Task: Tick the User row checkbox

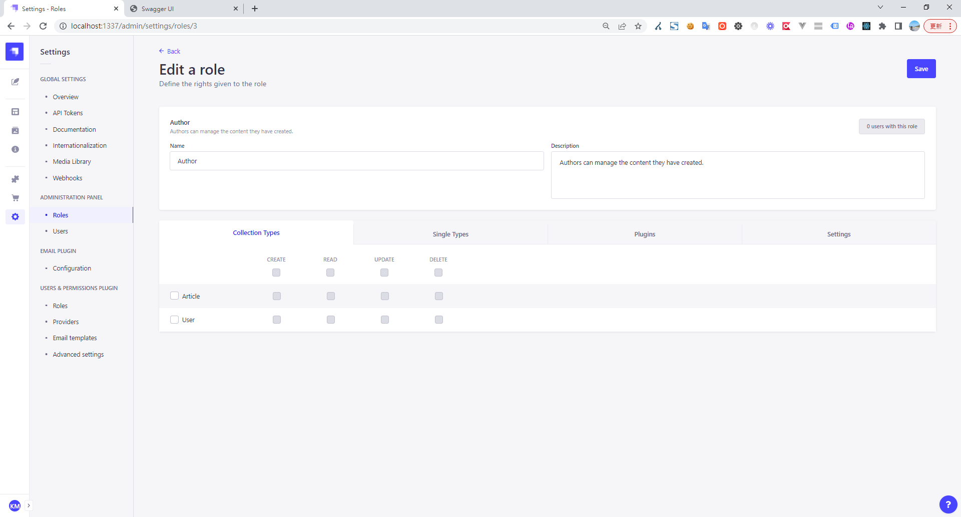Action: click(x=174, y=320)
